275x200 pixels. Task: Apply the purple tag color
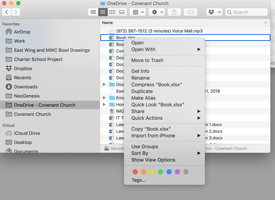click(x=177, y=172)
